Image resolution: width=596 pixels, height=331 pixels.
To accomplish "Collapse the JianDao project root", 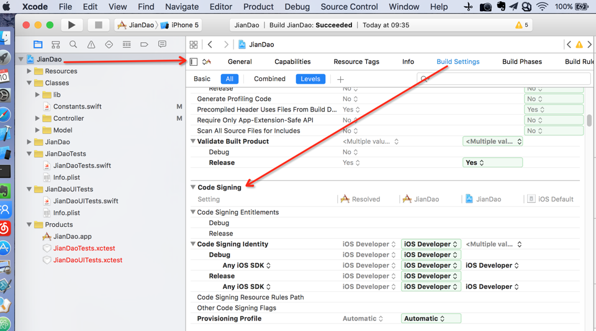I will click(x=21, y=60).
